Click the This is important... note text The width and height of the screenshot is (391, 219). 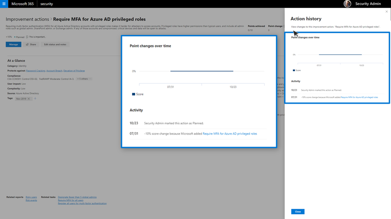coord(38,37)
